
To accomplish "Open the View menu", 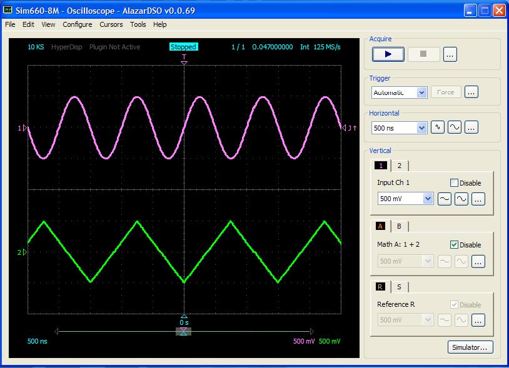I will click(x=48, y=24).
